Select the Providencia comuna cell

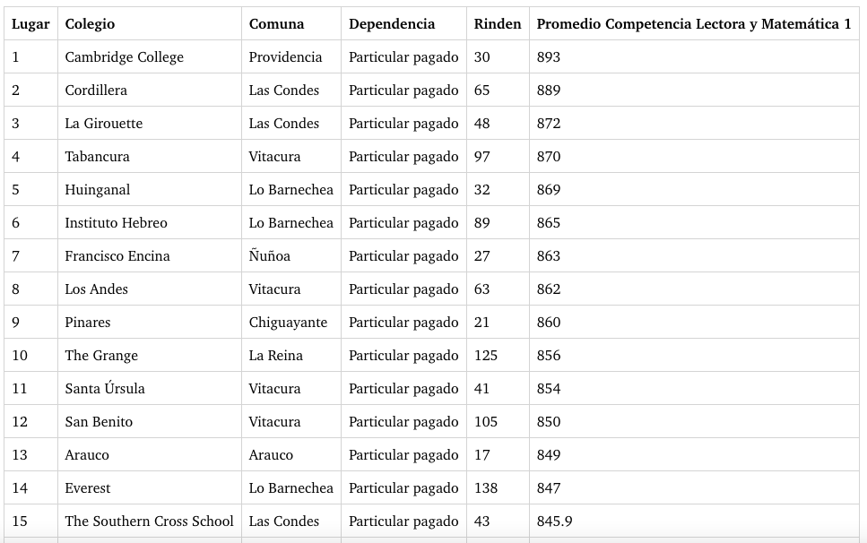285,57
